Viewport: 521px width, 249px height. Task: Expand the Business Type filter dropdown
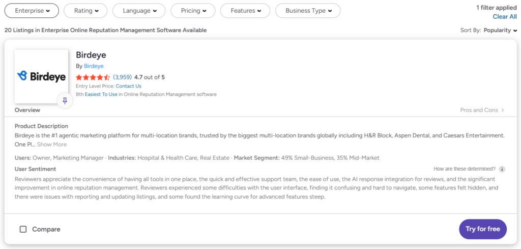tap(308, 11)
